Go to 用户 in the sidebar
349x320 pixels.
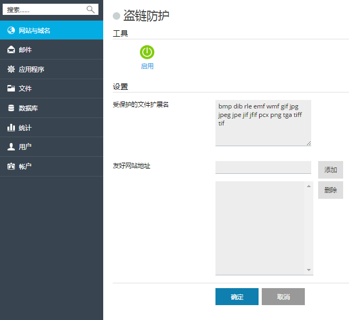coord(52,147)
